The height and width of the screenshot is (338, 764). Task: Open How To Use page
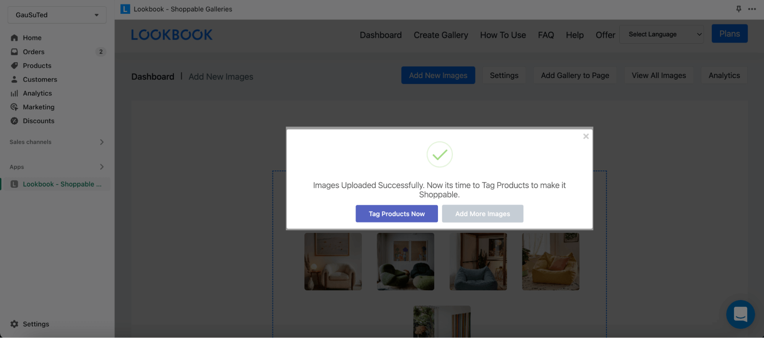pyautogui.click(x=503, y=35)
